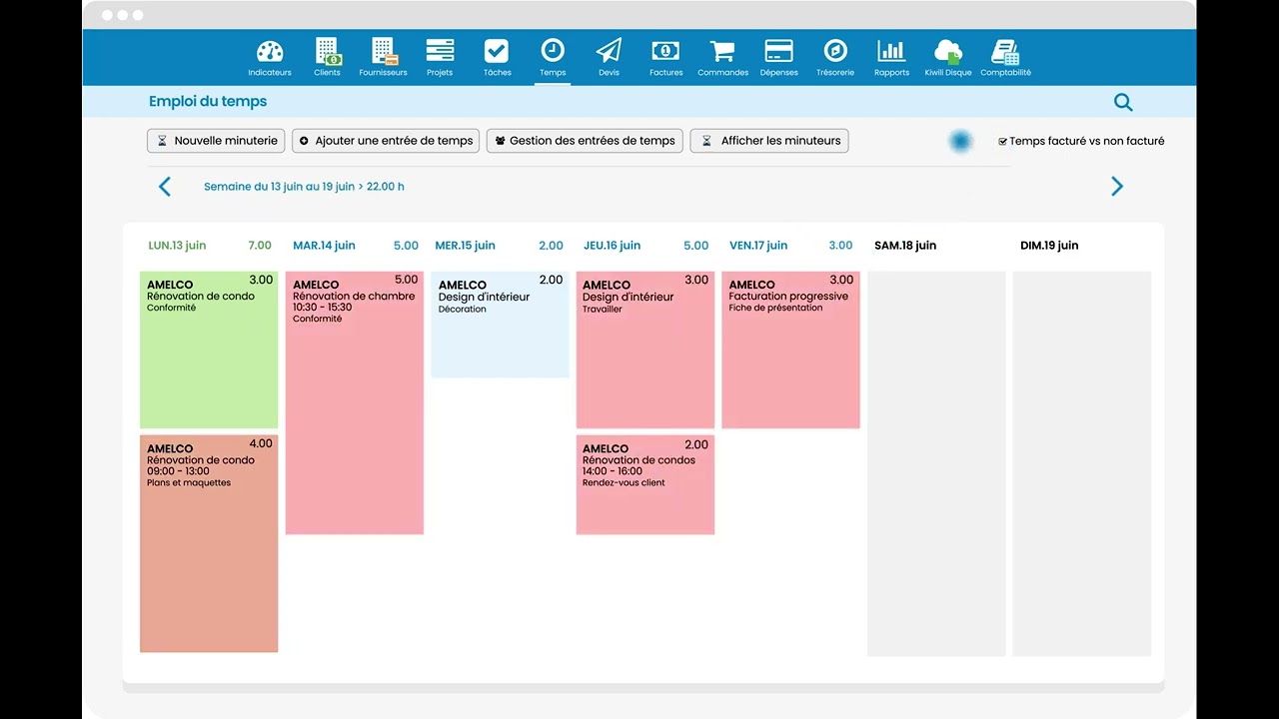Select MER.15 juin day header

click(465, 246)
